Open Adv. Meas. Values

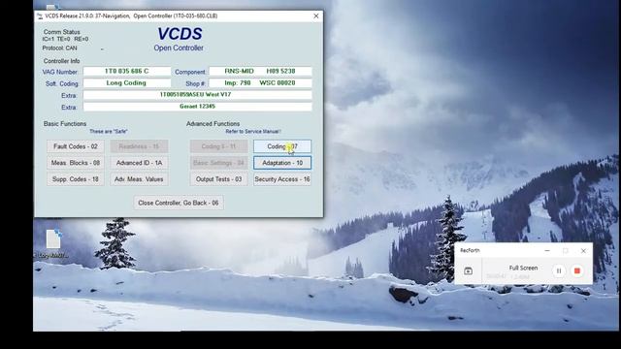139,179
